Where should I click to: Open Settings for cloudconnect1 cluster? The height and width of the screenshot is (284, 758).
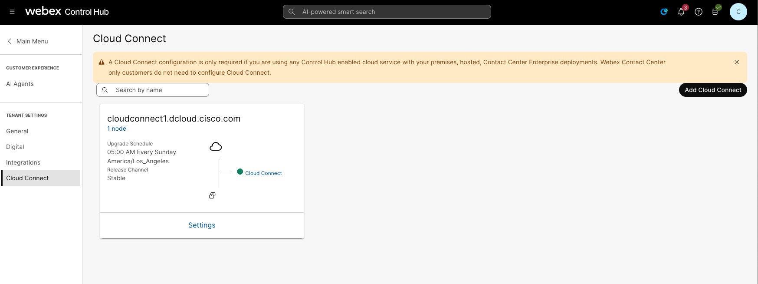click(x=202, y=225)
